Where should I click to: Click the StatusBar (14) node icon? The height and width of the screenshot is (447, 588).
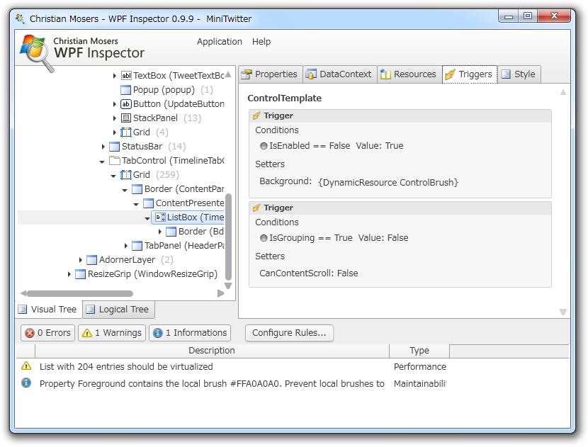(x=114, y=147)
